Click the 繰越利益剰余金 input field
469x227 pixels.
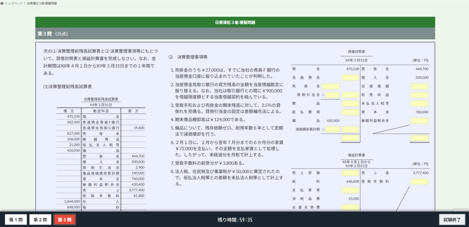420,121
